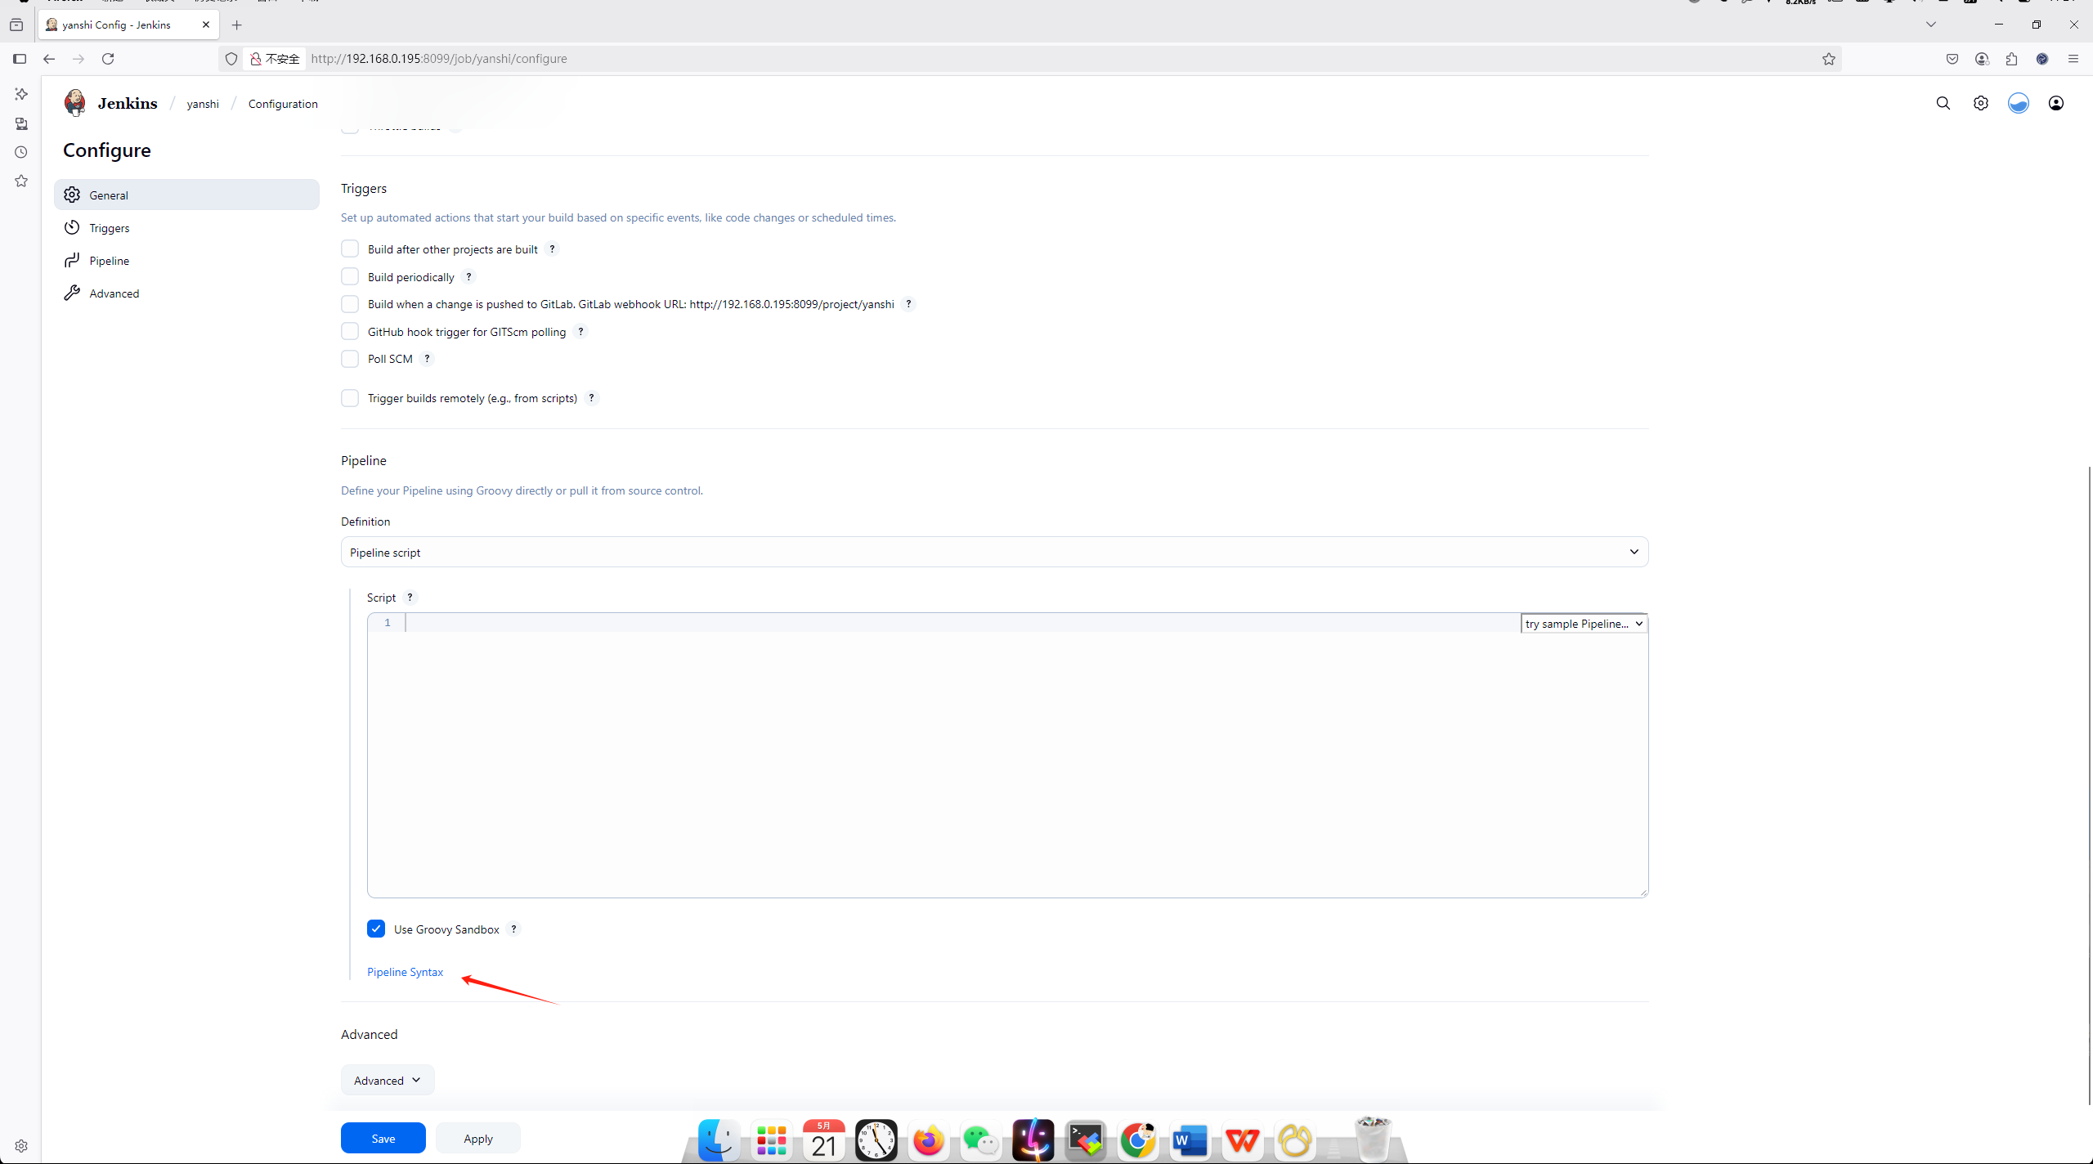2093x1164 pixels.
Task: Click the Jenkins logo icon
Action: tap(75, 103)
